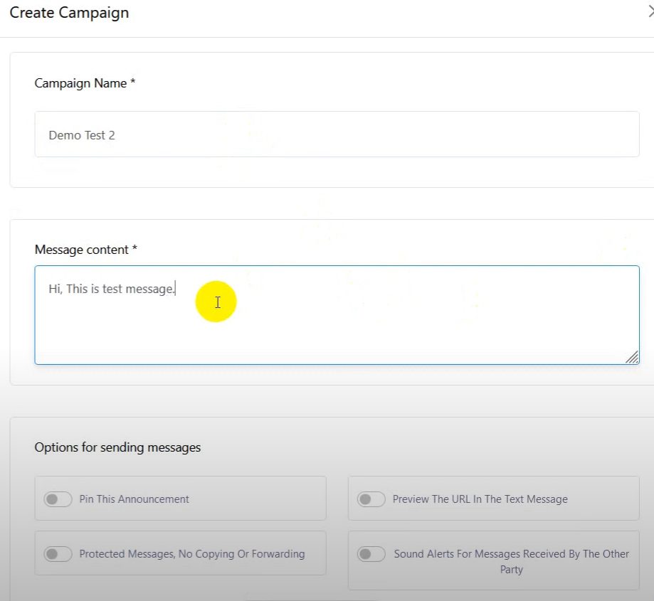This screenshot has height=601, width=654.
Task: Toggle Preview The URL In Text Message switch
Action: [371, 499]
